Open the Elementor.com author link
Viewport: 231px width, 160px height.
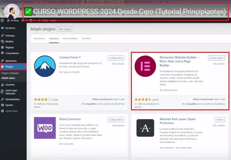coord(171,90)
